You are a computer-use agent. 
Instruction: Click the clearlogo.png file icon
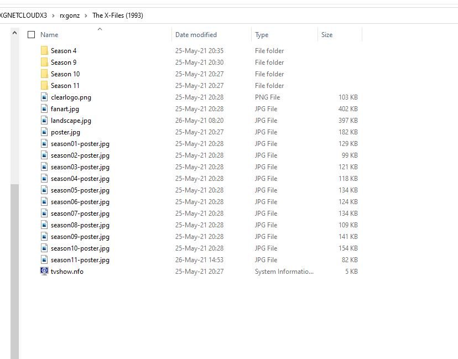pos(44,97)
